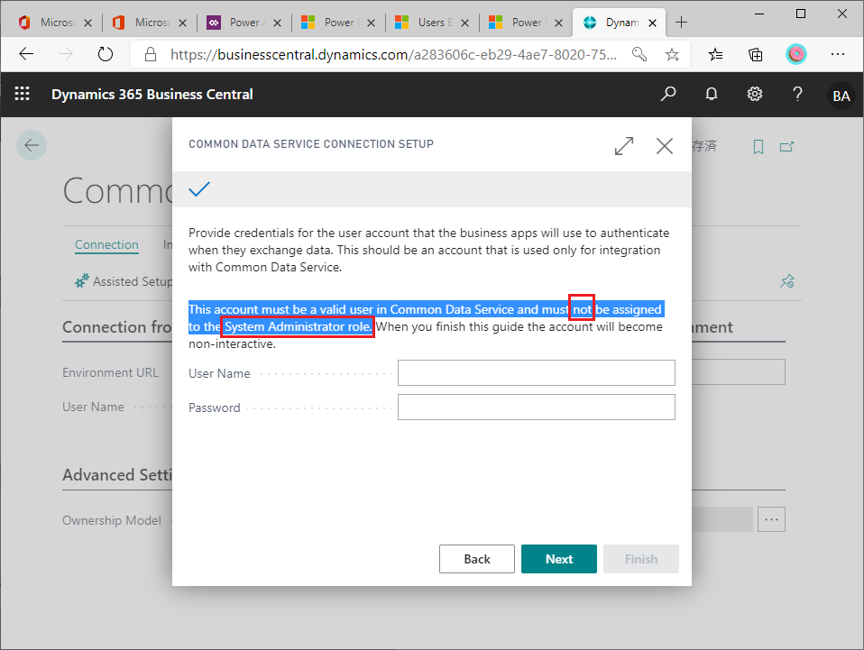Click the Assisted Setup gears icon

pyautogui.click(x=81, y=281)
